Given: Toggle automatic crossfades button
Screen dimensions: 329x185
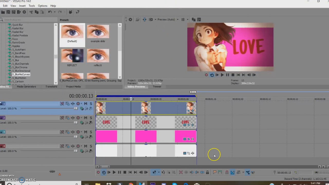Looking at the screenshot, I should 232,172.
